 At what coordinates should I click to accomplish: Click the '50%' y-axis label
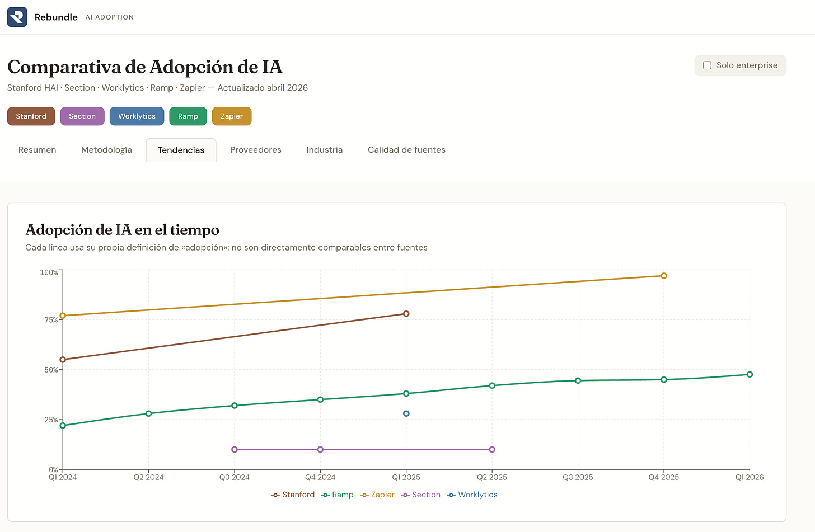pos(51,370)
